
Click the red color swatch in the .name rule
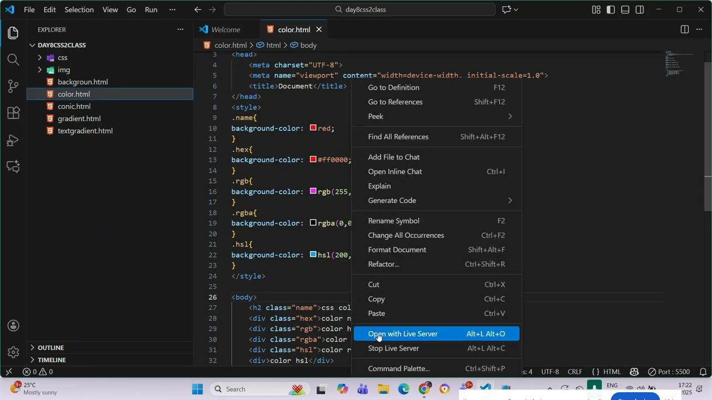[313, 128]
